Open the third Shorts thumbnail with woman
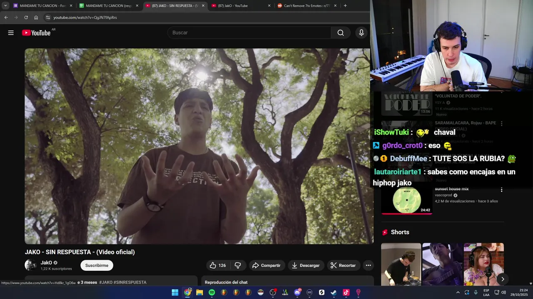The image size is (533, 299). click(x=483, y=264)
